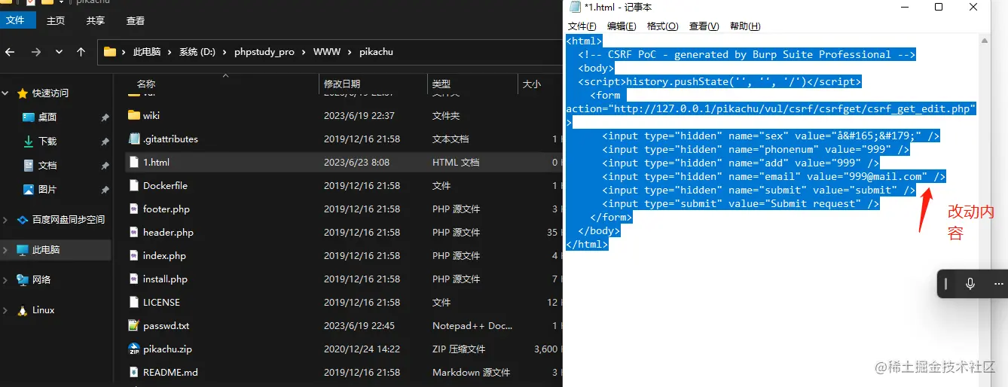This screenshot has height=387, width=1008.
Task: Click 'Markdown 源文件' type cell
Action: pyautogui.click(x=471, y=372)
